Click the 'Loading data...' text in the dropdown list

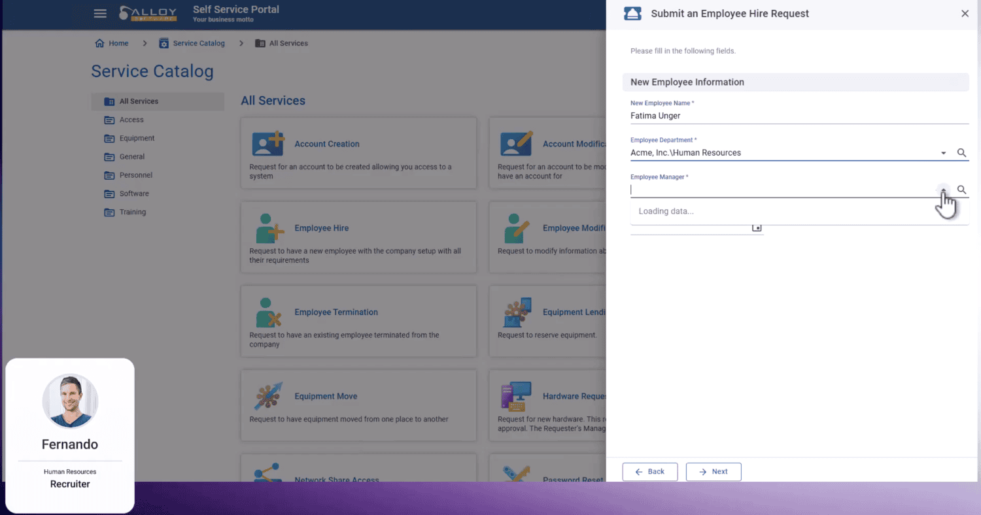pos(666,211)
